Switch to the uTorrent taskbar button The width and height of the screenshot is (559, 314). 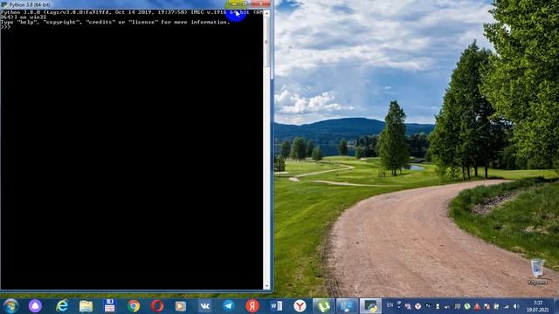(324, 306)
